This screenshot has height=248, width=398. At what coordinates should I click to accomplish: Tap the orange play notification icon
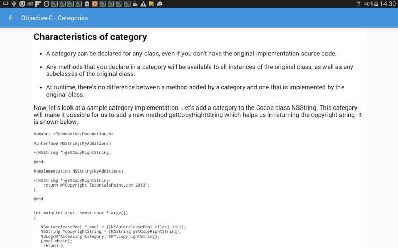pos(95,4)
